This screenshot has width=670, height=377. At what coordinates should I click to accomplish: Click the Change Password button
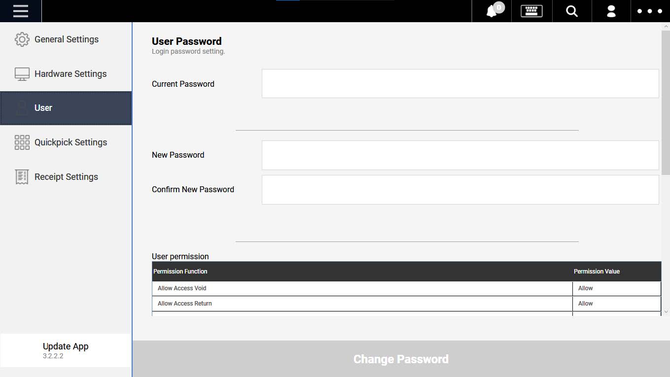click(x=401, y=359)
